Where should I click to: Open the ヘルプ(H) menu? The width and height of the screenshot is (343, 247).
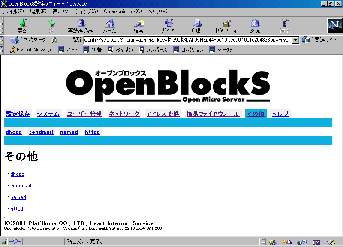(x=158, y=12)
